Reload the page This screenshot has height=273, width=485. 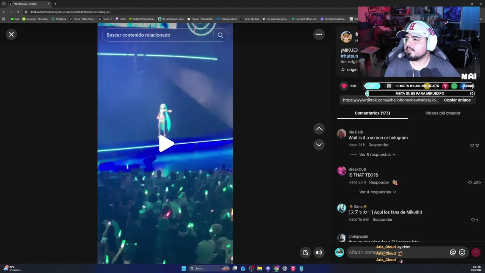[x=17, y=12]
